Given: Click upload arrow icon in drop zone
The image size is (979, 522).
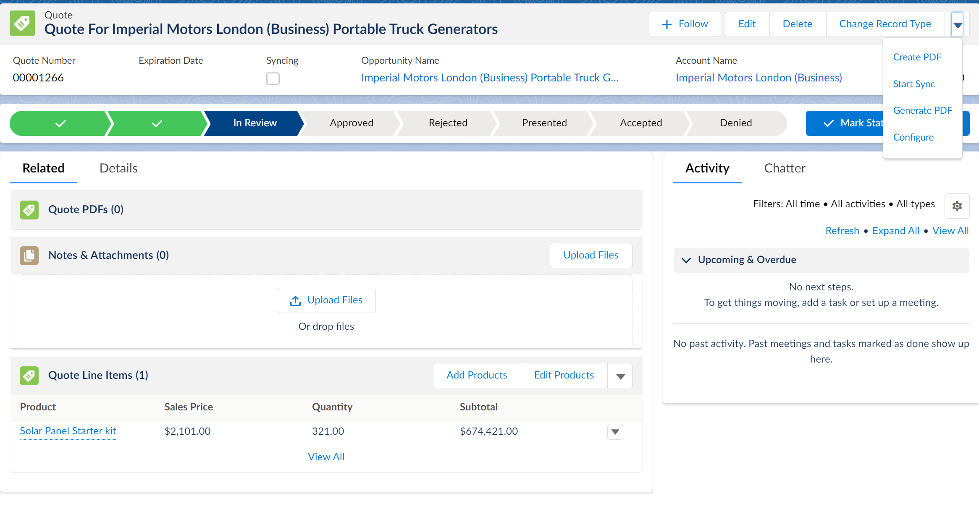Looking at the screenshot, I should 295,300.
